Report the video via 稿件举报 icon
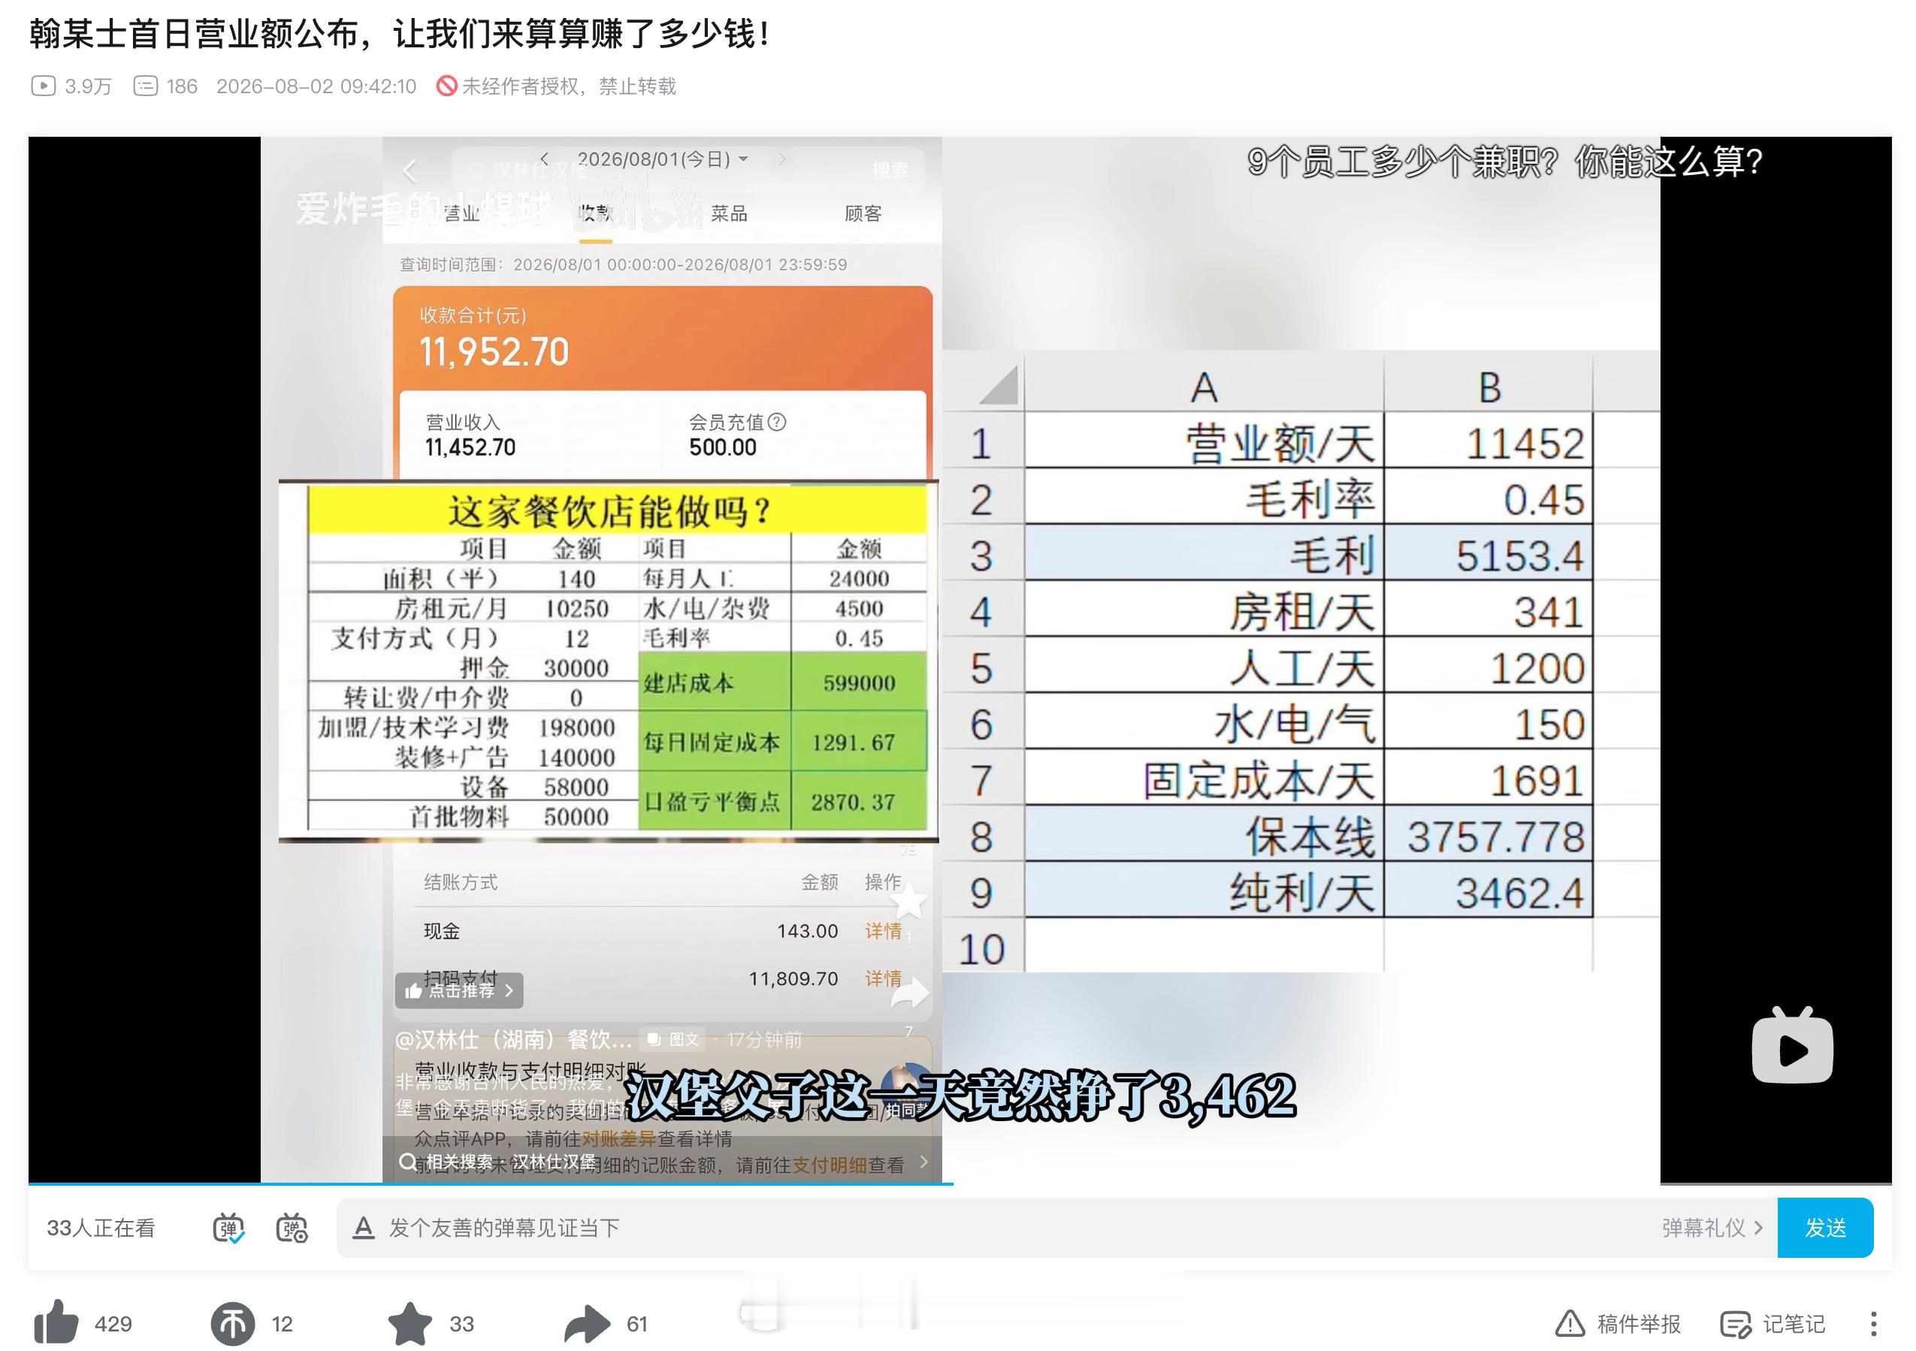The height and width of the screenshot is (1351, 1916). coord(1570,1323)
